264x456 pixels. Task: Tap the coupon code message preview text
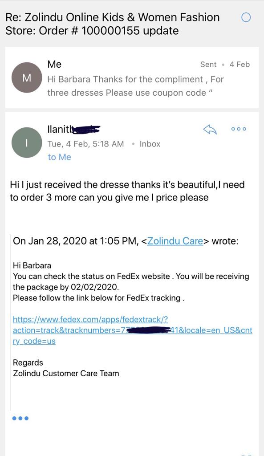pyautogui.click(x=135, y=86)
